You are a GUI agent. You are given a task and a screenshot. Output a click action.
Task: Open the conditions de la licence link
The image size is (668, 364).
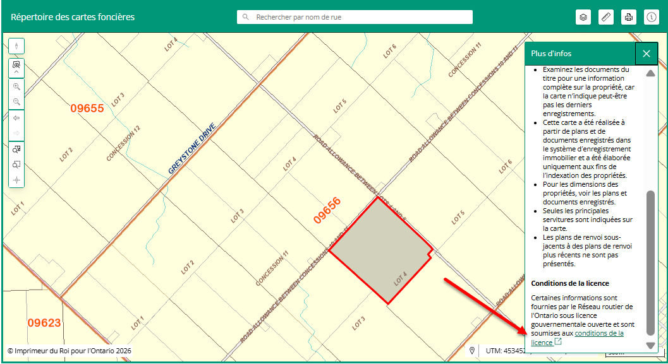[x=598, y=333]
